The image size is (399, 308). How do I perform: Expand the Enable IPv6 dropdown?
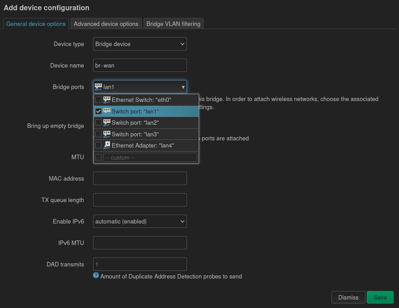pyautogui.click(x=140, y=221)
